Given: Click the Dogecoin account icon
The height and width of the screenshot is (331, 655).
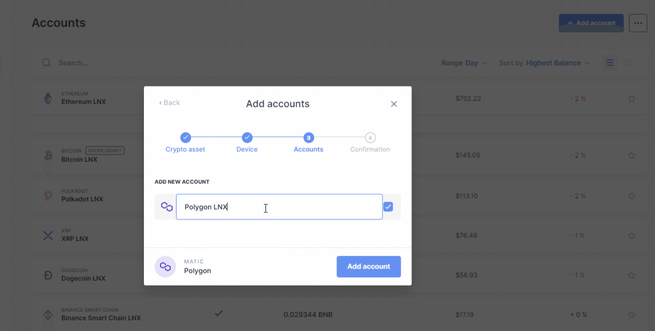Looking at the screenshot, I should [48, 275].
